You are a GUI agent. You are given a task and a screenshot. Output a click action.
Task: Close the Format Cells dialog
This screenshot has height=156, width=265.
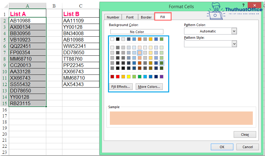click(255, 5)
